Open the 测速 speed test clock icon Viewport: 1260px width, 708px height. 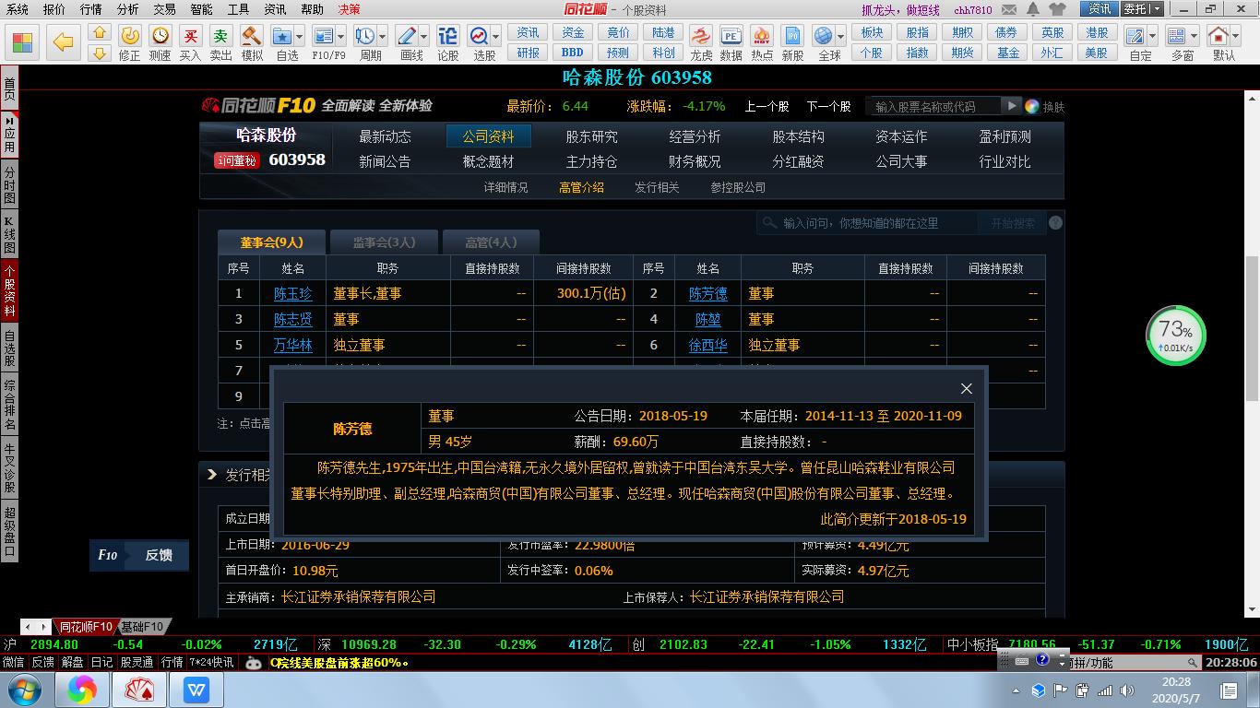tap(160, 42)
